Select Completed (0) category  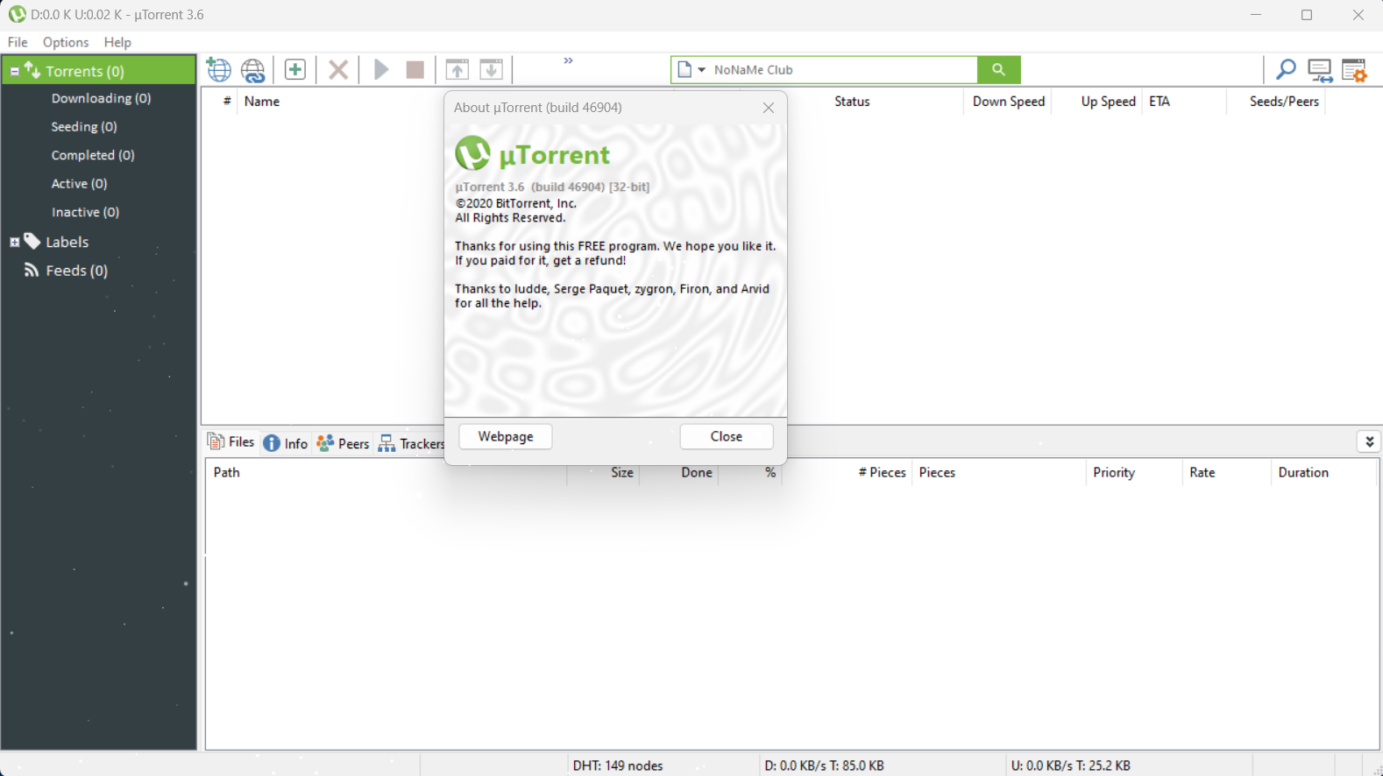click(93, 155)
